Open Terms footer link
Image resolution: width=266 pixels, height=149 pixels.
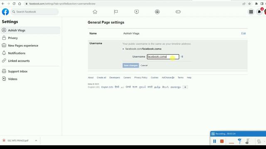click(x=180, y=77)
